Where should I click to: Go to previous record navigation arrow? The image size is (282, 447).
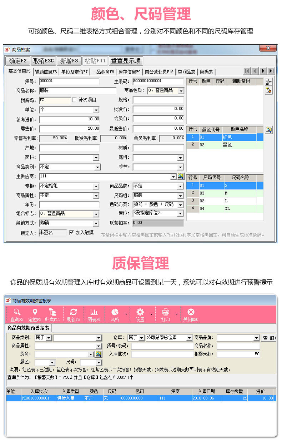point(255,71)
